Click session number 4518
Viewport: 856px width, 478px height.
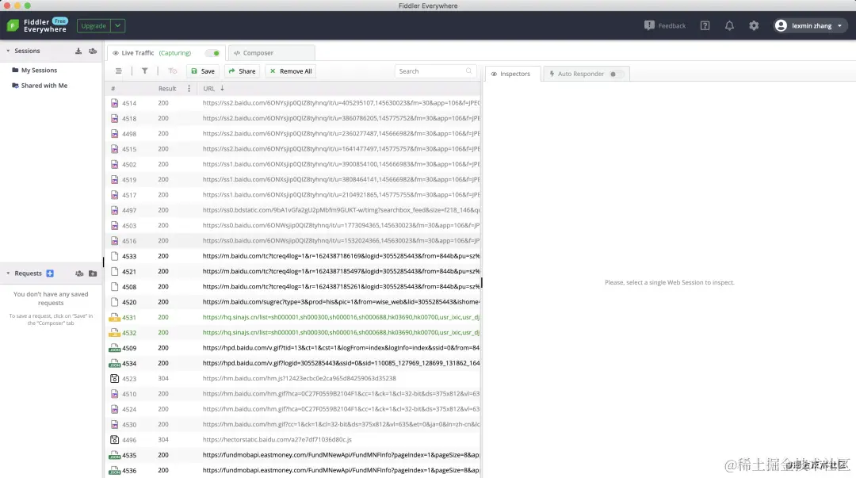click(x=129, y=119)
